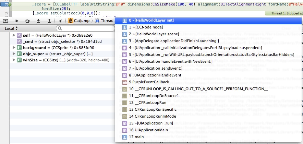
Task: Click line number 77 in the gutter
Action: 7,13
